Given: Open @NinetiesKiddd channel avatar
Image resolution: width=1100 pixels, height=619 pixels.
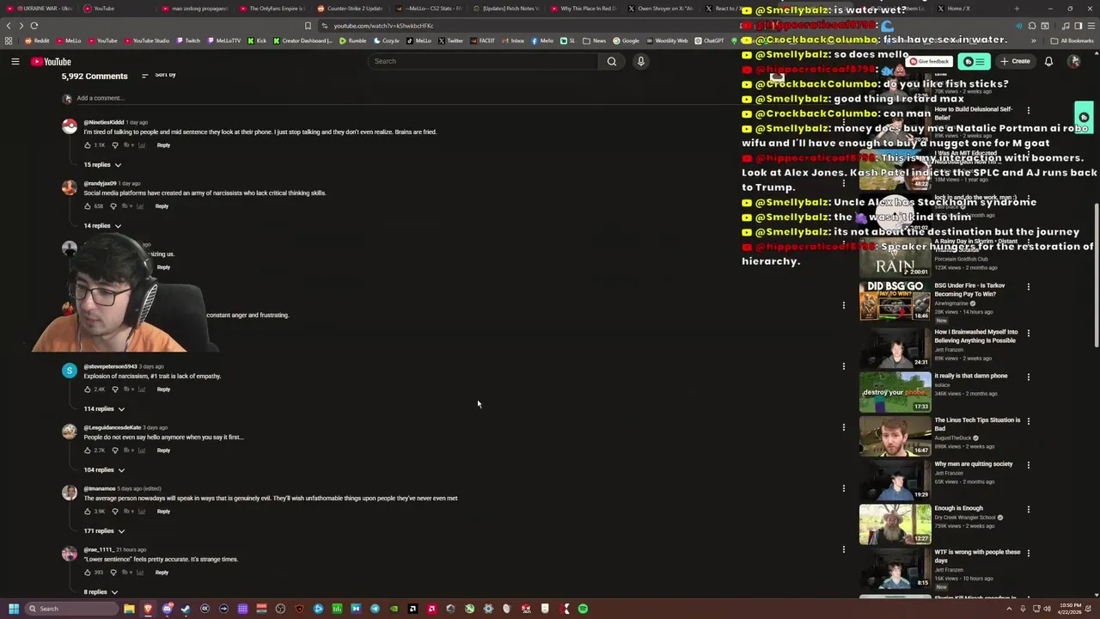Looking at the screenshot, I should 70,126.
